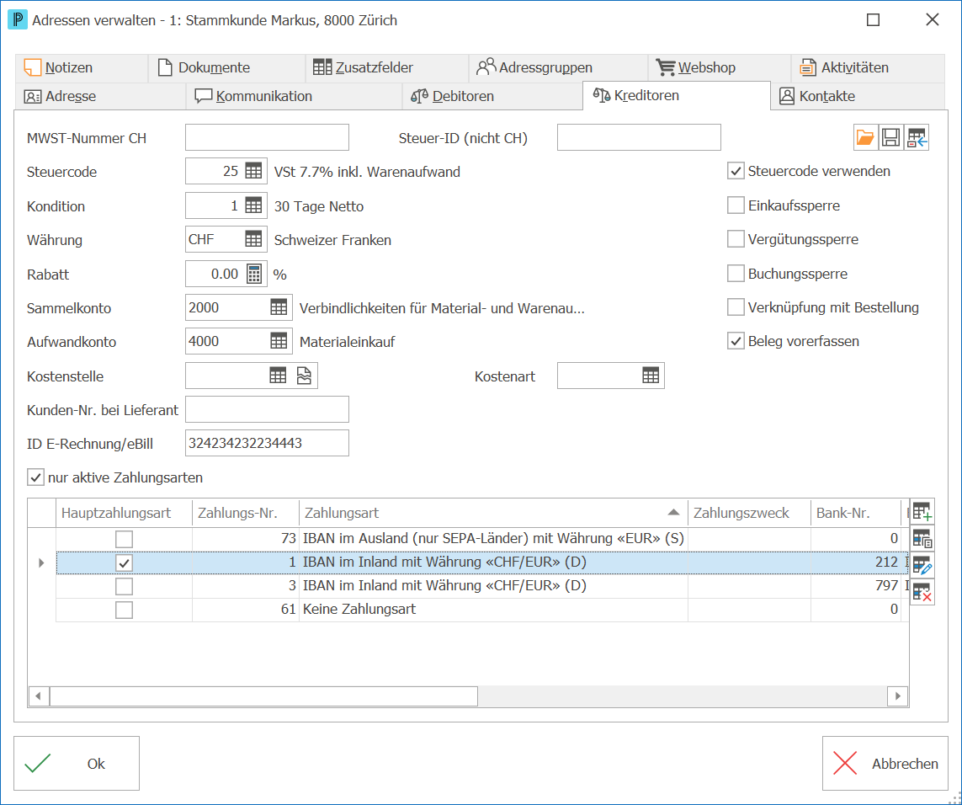Uncheck Beleg vorerfassen
This screenshot has height=805, width=962.
point(736,341)
